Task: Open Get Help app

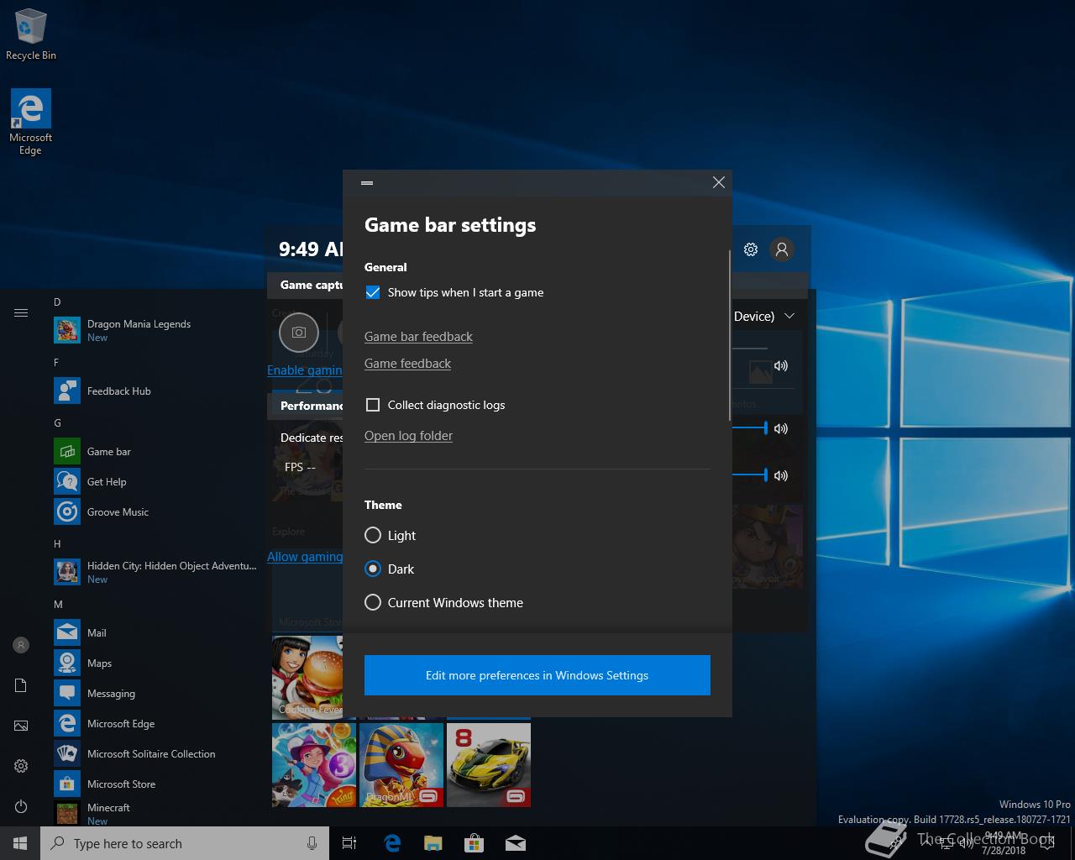Action: [x=156, y=482]
